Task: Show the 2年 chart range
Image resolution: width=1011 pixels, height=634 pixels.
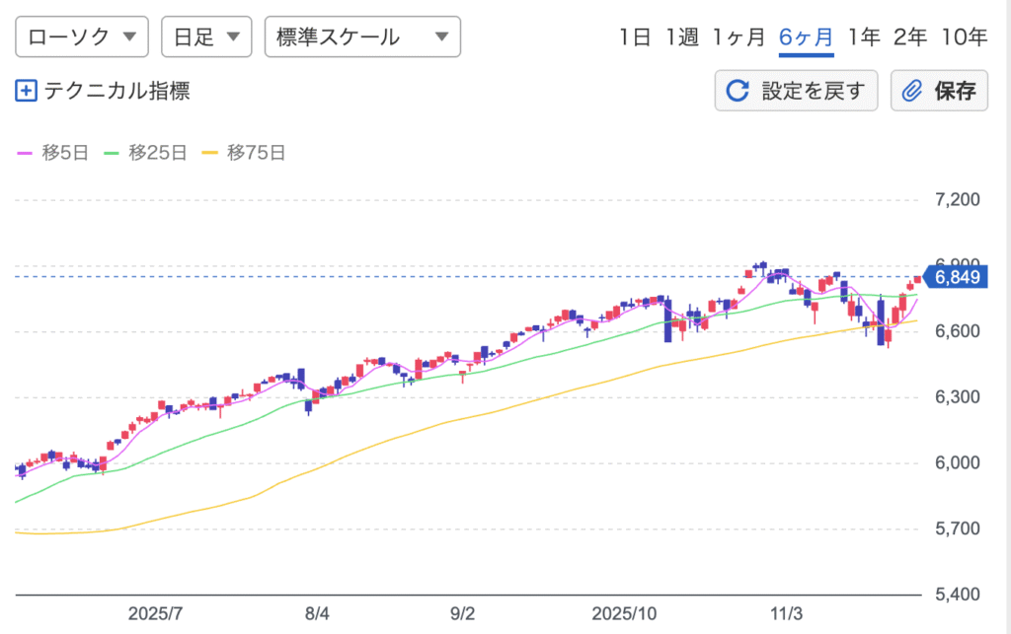Action: coord(909,37)
